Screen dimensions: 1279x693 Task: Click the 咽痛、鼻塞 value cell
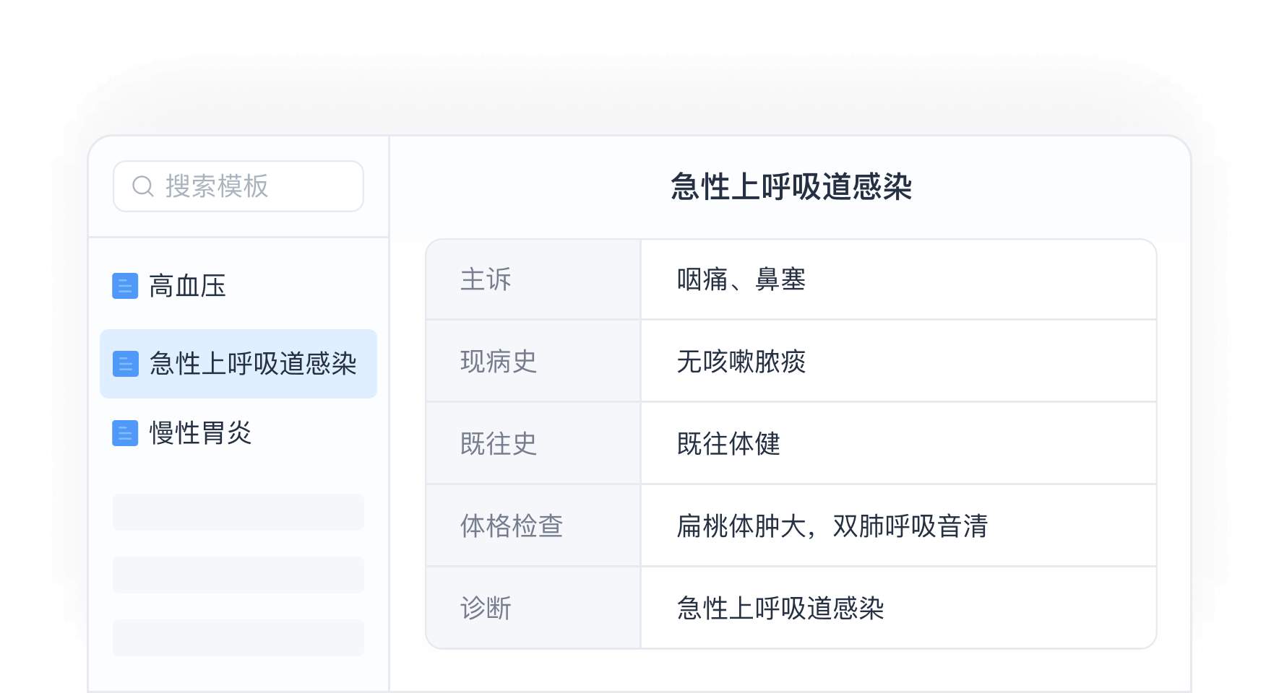tap(741, 279)
